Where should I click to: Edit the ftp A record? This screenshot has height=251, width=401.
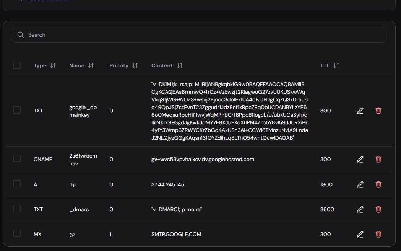pos(360,184)
